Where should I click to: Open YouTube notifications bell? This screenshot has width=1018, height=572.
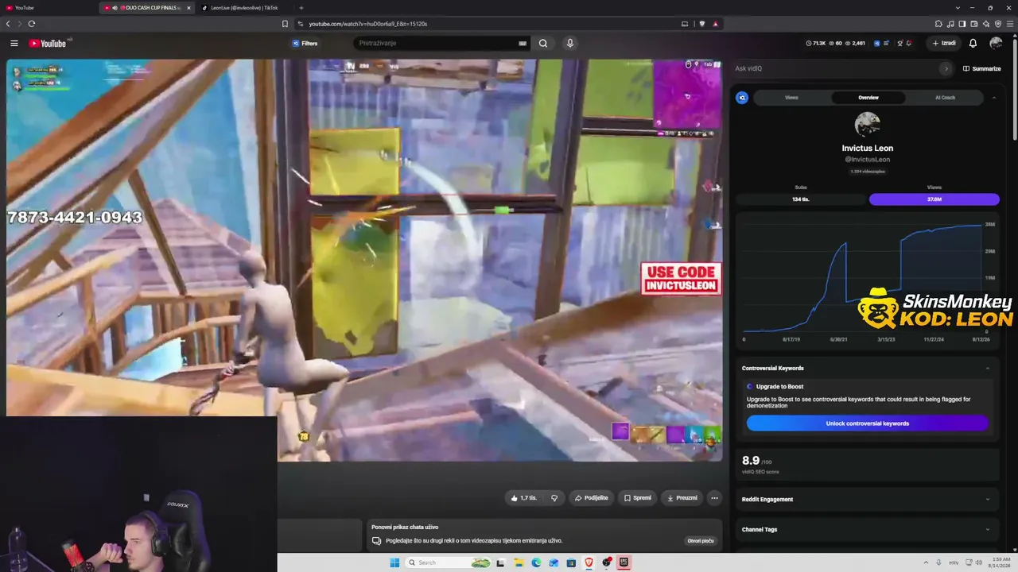point(973,43)
